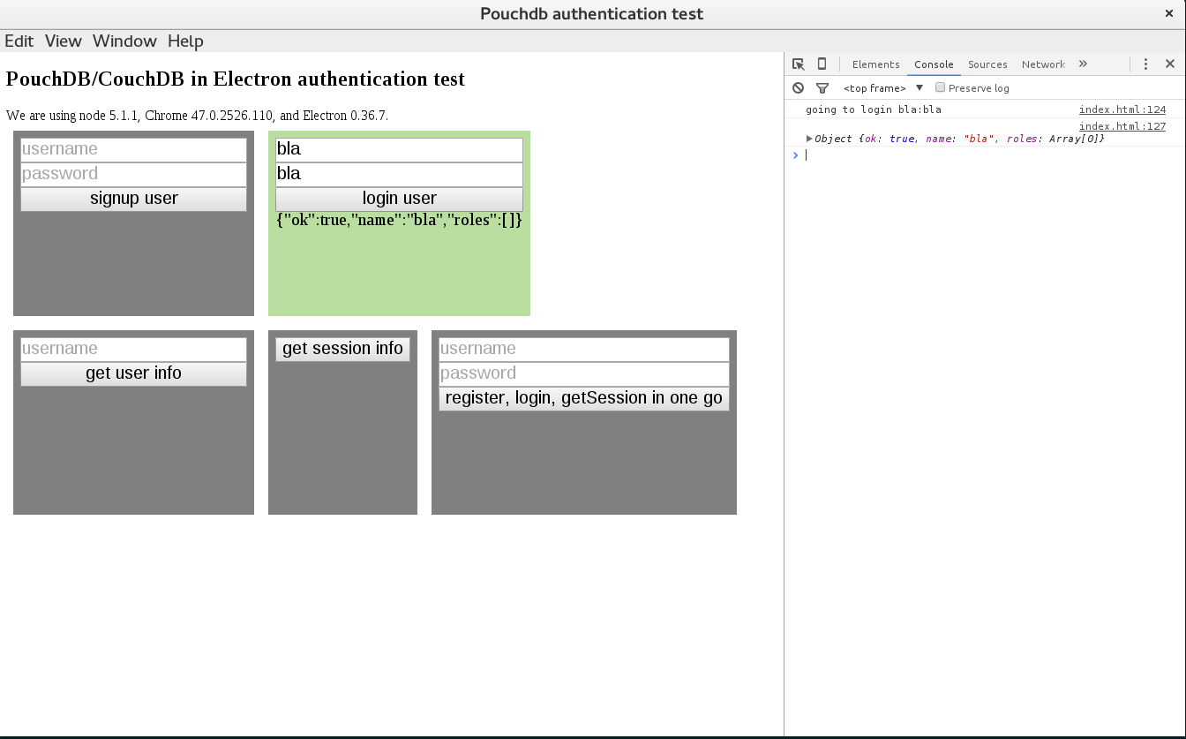The height and width of the screenshot is (739, 1186).
Task: Focus the login username field containing bla
Action: [400, 149]
